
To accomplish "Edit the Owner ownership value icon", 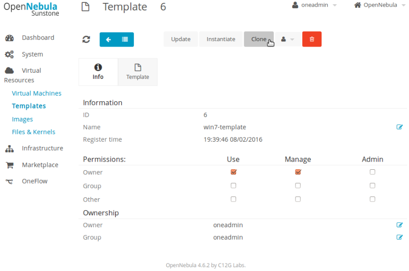I will [x=399, y=225].
